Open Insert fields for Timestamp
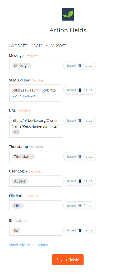This screenshot has width=136, height=273. click(80, 156)
